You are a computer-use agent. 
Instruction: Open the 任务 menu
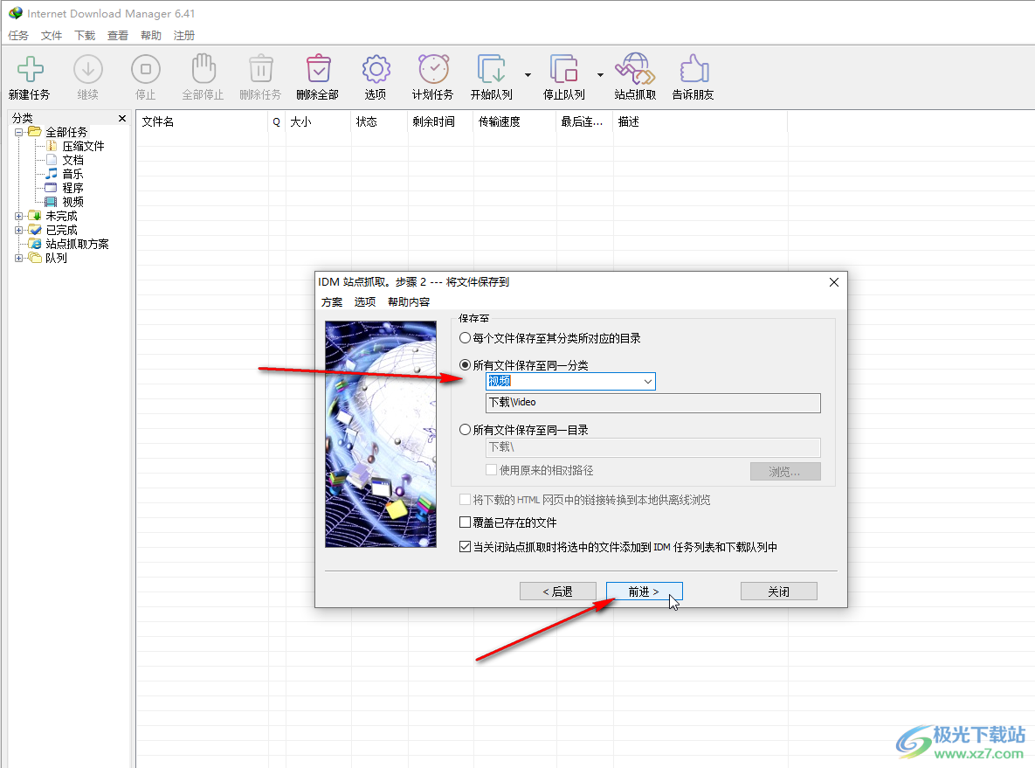(18, 35)
